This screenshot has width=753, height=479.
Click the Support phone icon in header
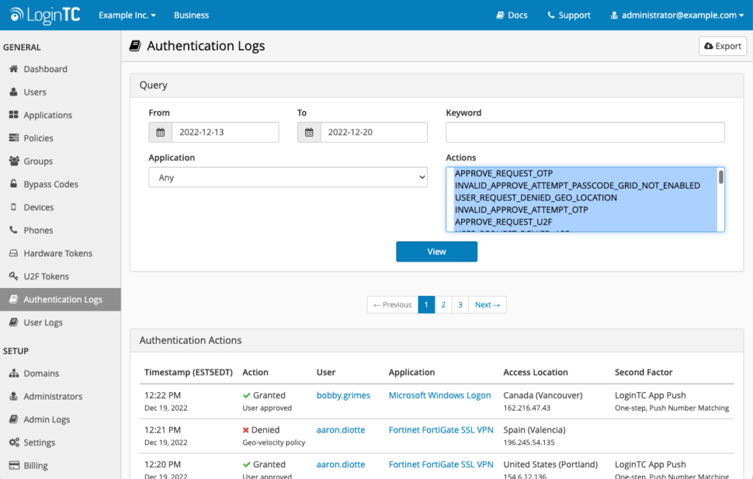tap(551, 15)
